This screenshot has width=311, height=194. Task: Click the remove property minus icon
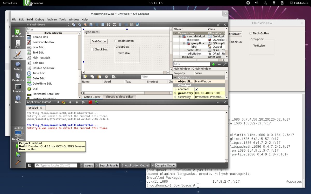(x=219, y=64)
